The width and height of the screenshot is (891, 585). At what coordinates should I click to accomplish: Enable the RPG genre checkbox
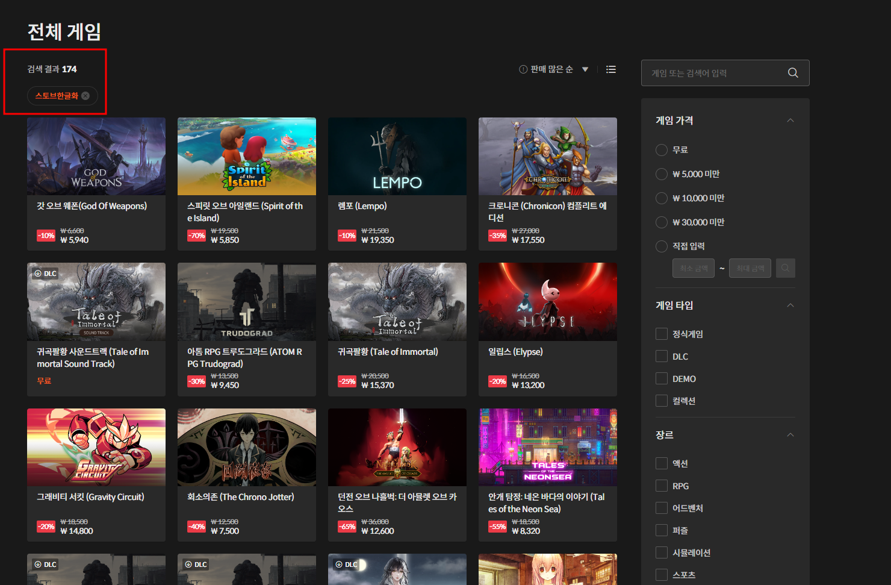pos(662,486)
